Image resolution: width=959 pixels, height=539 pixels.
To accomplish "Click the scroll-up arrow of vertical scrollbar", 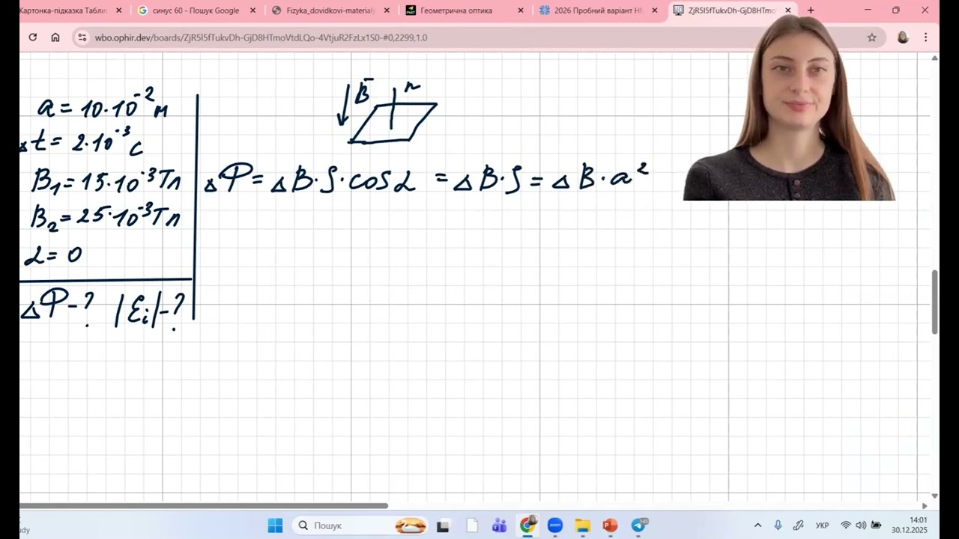I will point(934,58).
